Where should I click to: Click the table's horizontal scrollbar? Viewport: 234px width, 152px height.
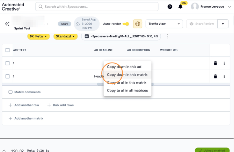pos(125,84)
